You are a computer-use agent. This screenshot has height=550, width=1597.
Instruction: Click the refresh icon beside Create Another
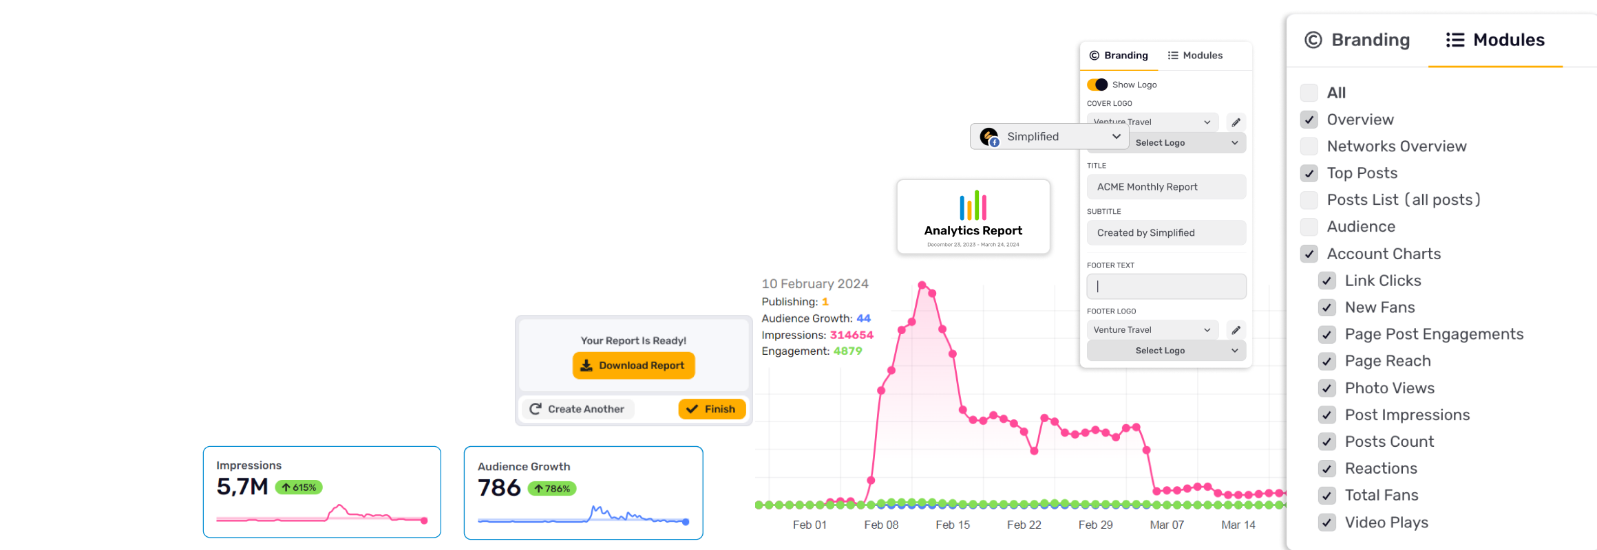[535, 409]
